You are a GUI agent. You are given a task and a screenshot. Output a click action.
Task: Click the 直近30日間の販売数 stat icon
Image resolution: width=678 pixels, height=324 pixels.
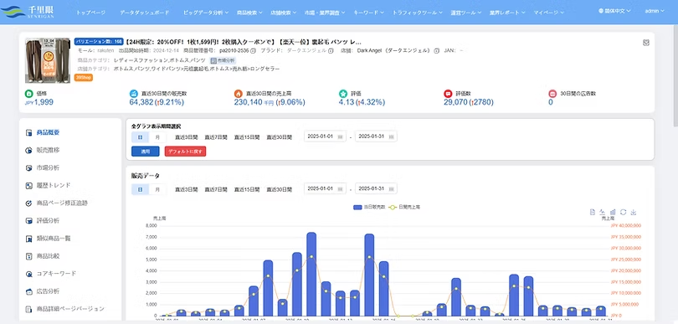pyautogui.click(x=134, y=94)
